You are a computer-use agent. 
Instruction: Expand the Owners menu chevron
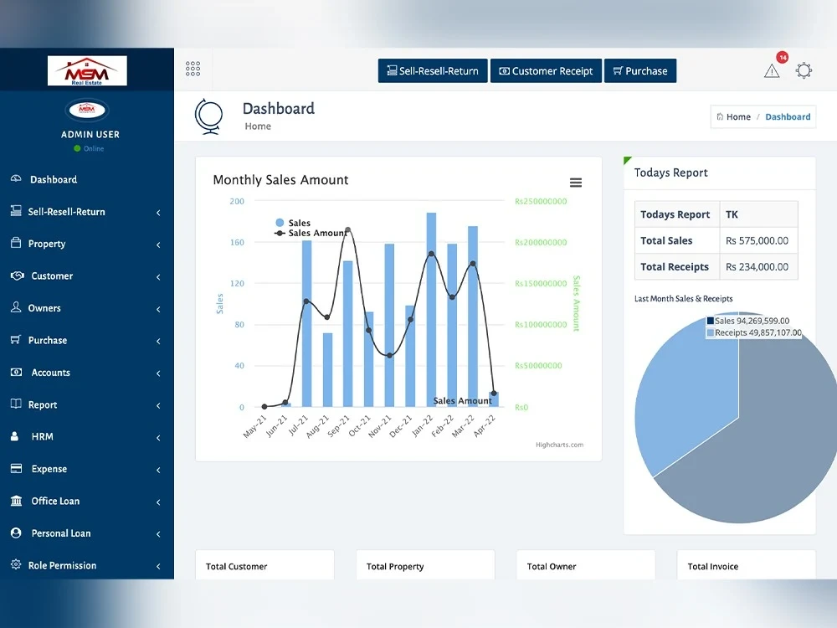click(x=158, y=309)
